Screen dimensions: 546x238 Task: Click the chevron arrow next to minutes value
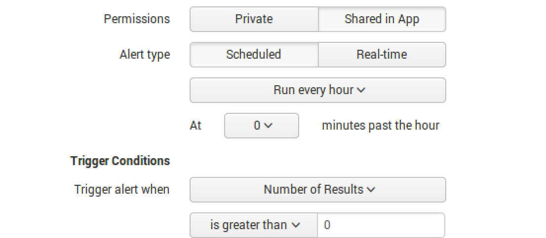tap(268, 126)
